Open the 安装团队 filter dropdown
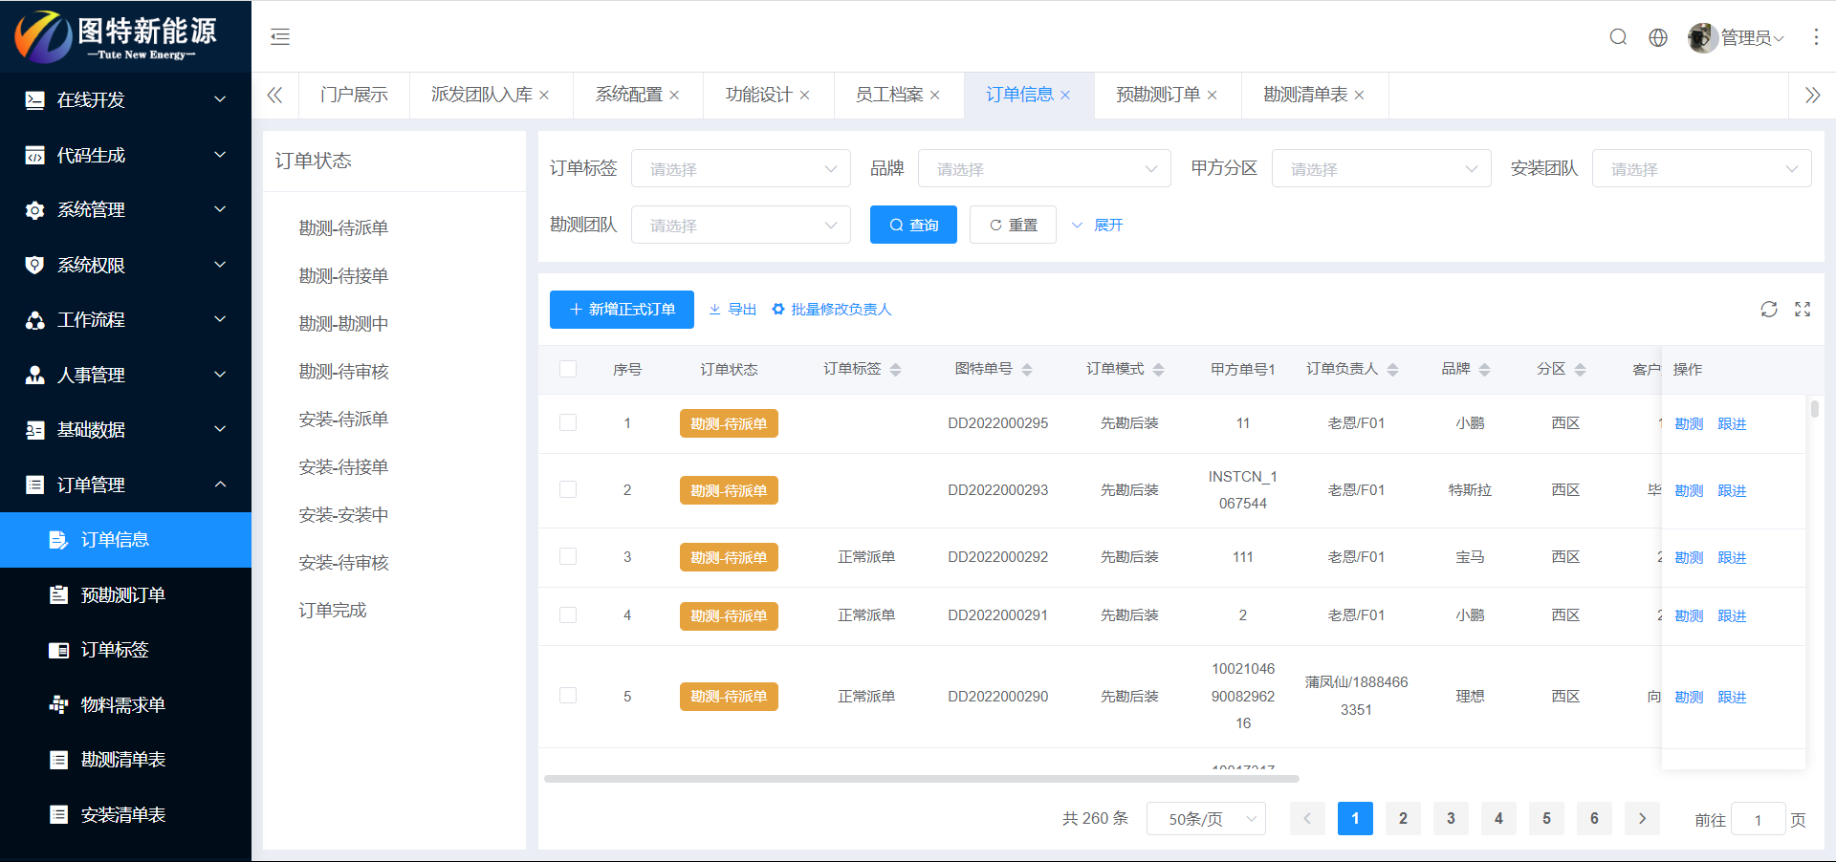This screenshot has height=862, width=1836. coord(1701,169)
